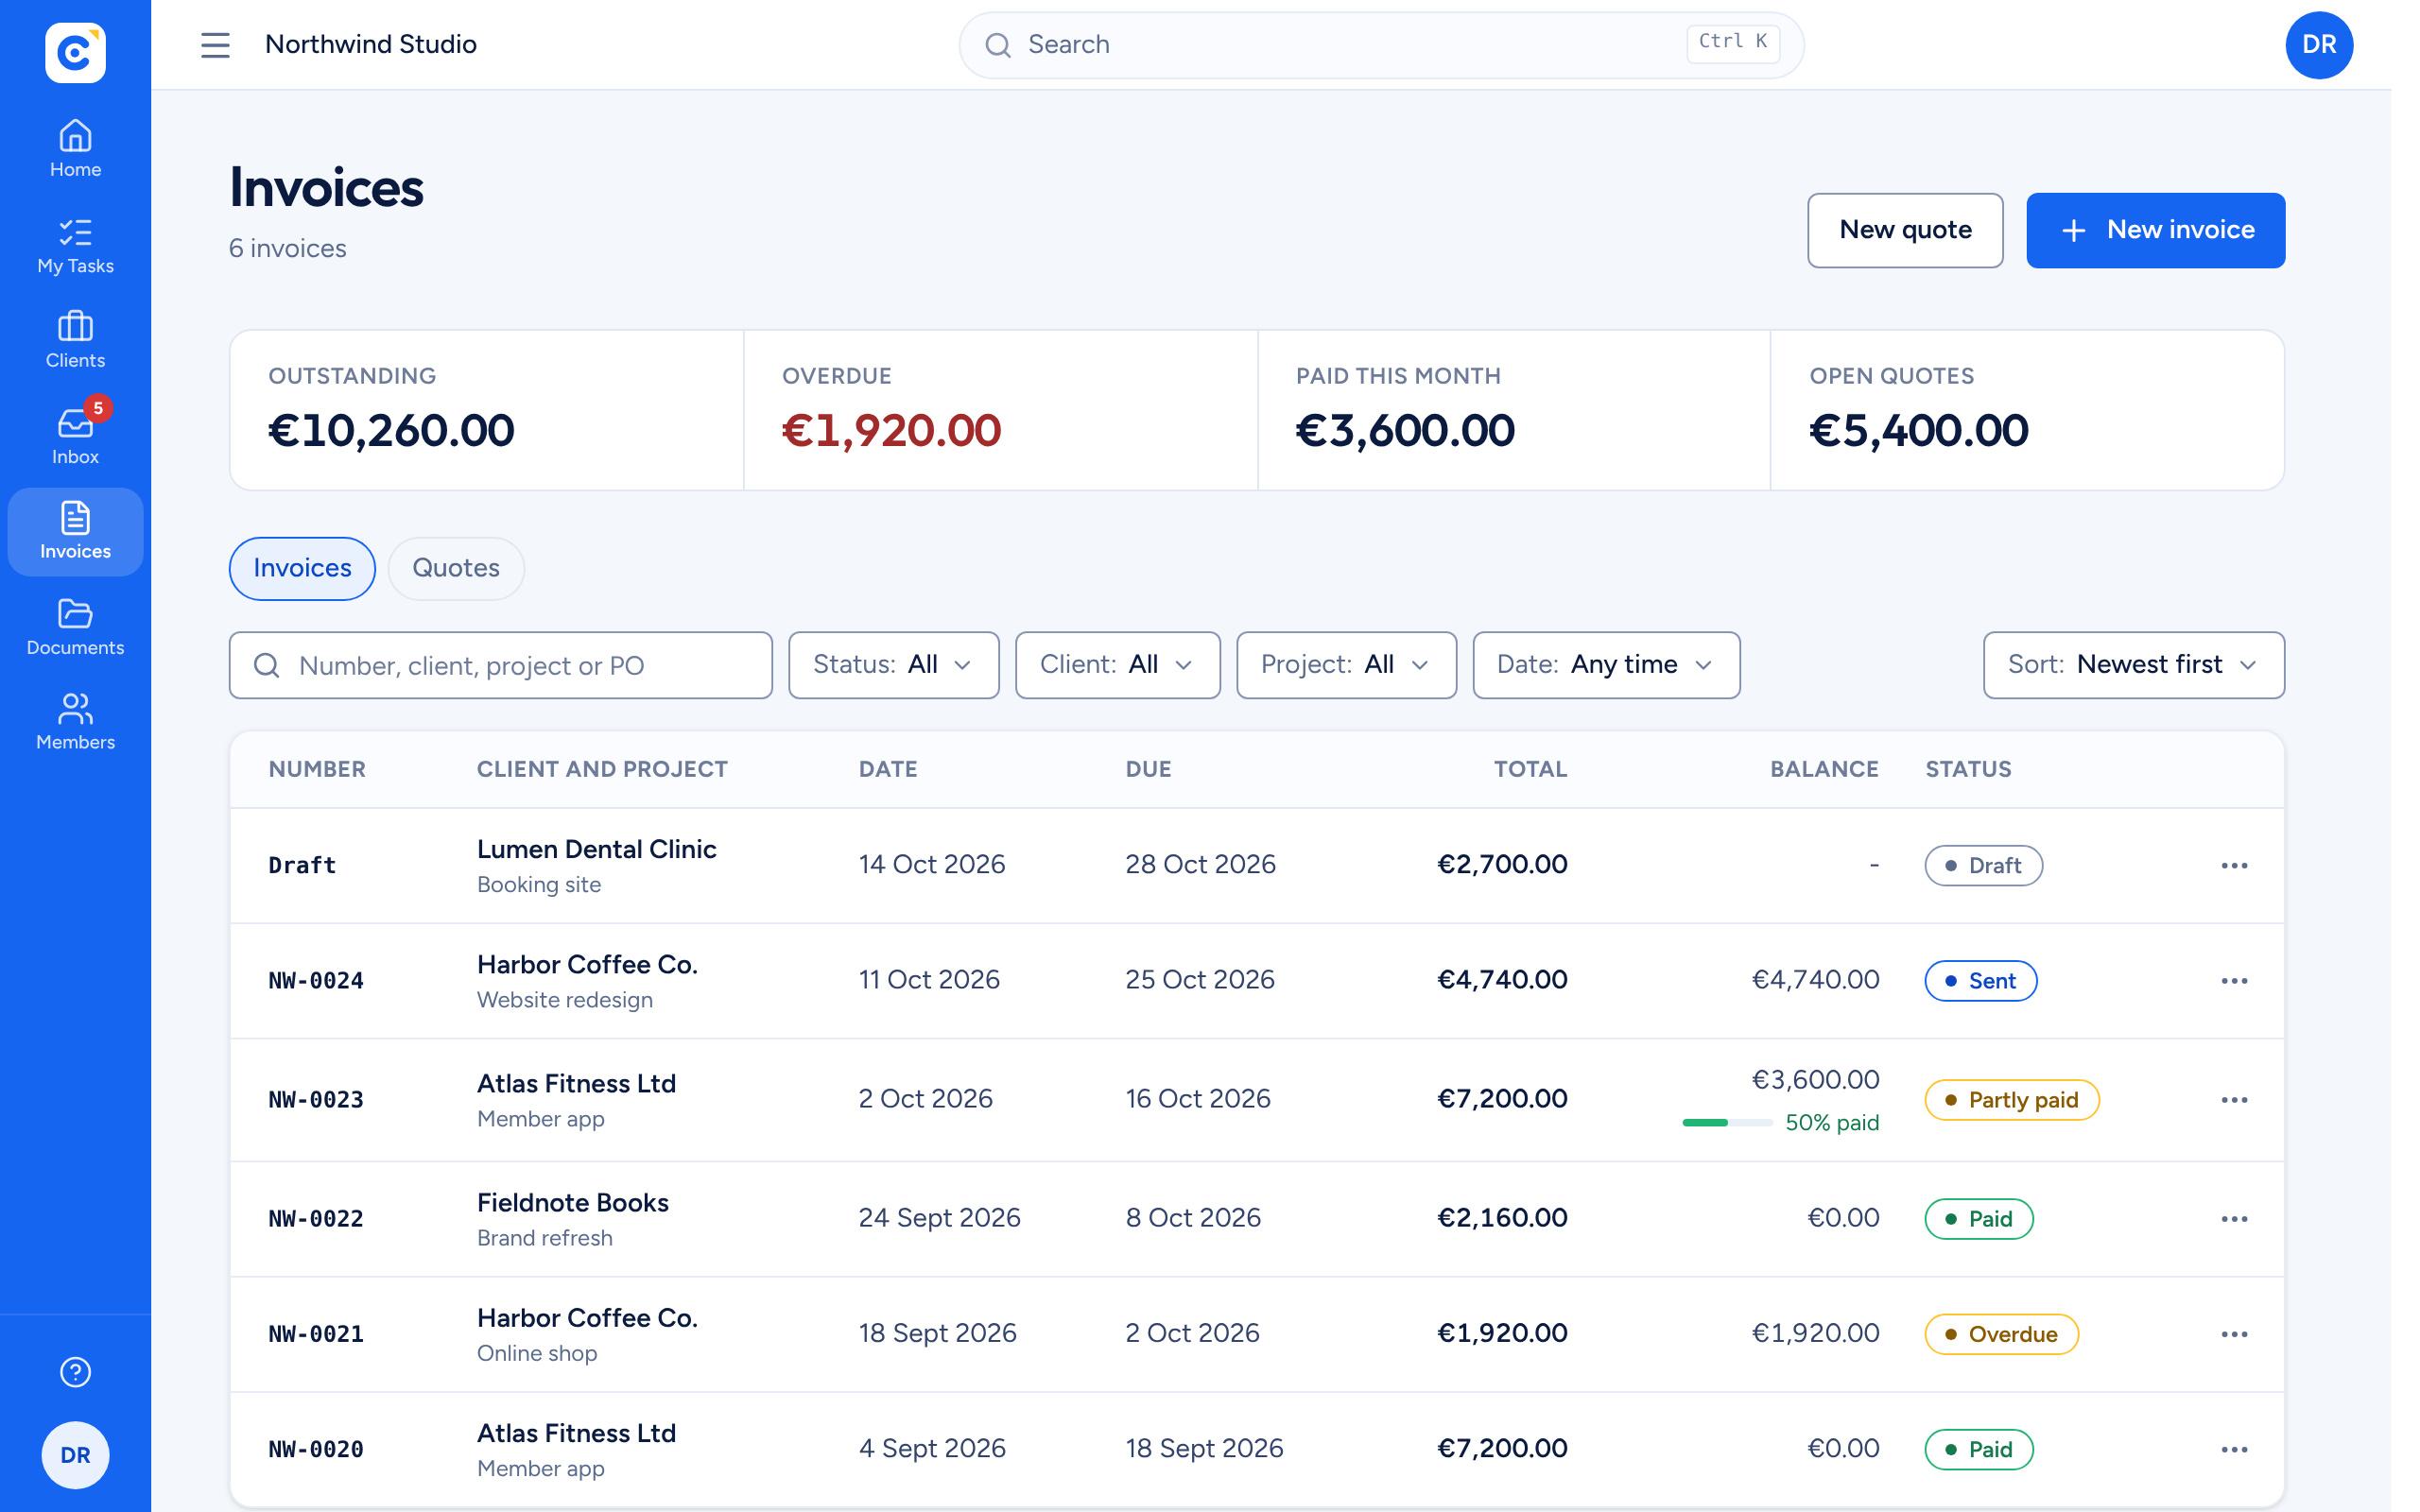The width and height of the screenshot is (2420, 1512).
Task: Focus the top Search bar
Action: tap(1381, 45)
